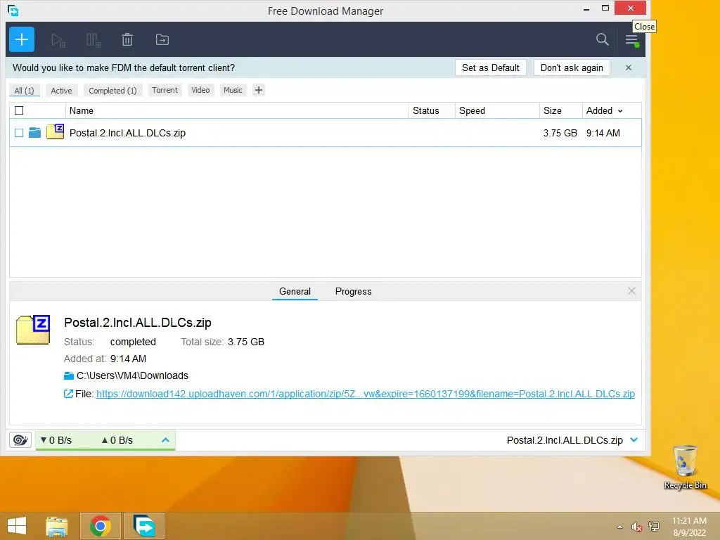
Task: Open the Windows Start button
Action: [x=17, y=526]
